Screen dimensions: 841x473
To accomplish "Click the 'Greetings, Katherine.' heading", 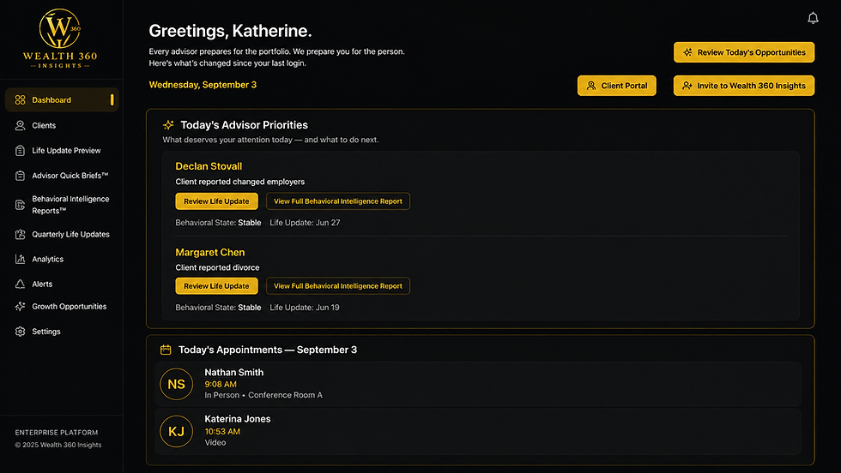I will [x=230, y=31].
